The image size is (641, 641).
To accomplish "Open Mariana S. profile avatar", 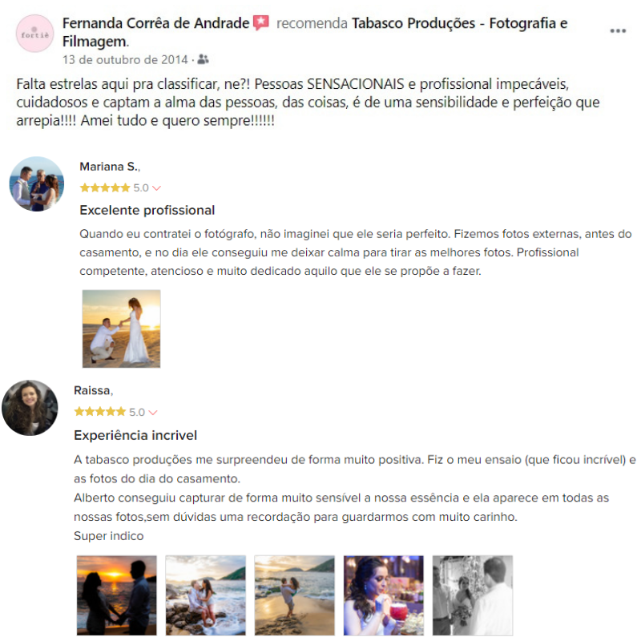I will coord(37,184).
